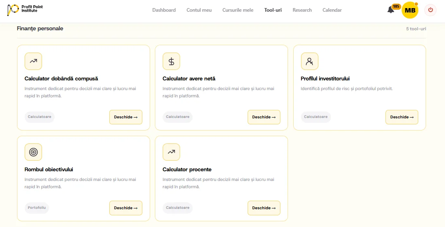This screenshot has width=445, height=227.
Task: Click the Profilul investitorului title
Action: pos(325,78)
